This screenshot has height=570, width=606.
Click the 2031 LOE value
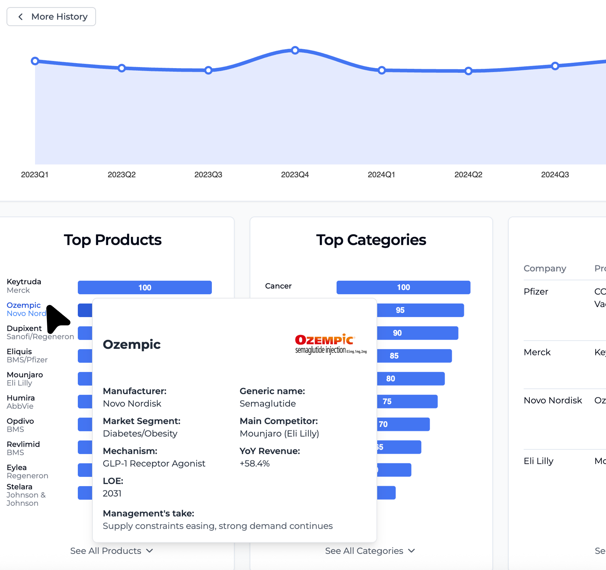click(x=112, y=493)
